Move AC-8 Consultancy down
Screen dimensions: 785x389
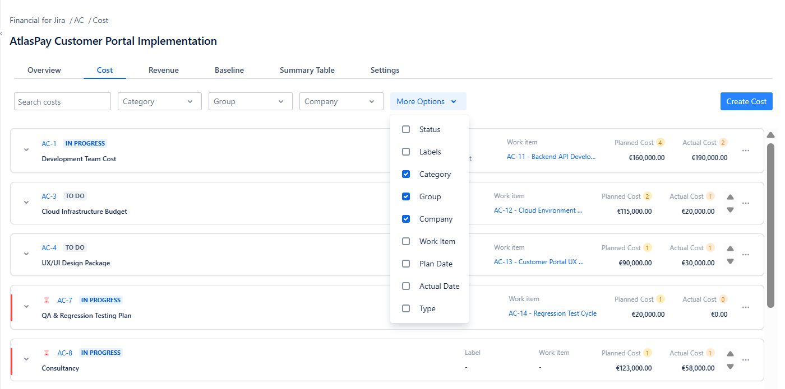point(730,367)
